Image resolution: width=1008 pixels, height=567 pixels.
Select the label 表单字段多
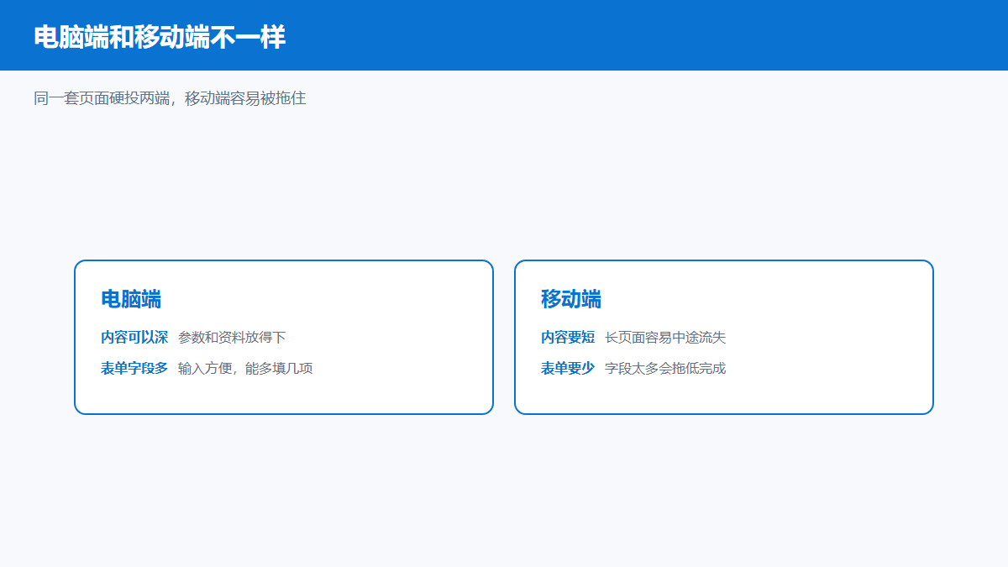click(x=134, y=368)
